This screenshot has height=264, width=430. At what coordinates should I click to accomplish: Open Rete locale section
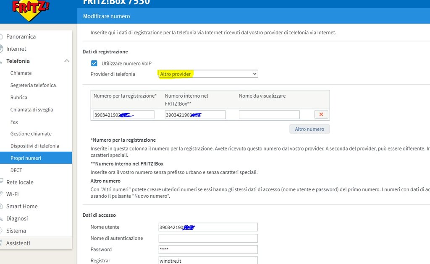pyautogui.click(x=20, y=182)
